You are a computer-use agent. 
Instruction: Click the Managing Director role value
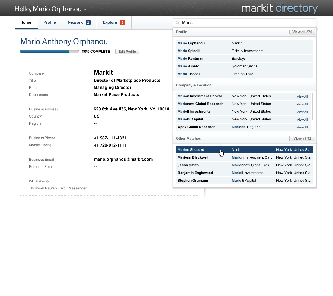[x=112, y=88]
